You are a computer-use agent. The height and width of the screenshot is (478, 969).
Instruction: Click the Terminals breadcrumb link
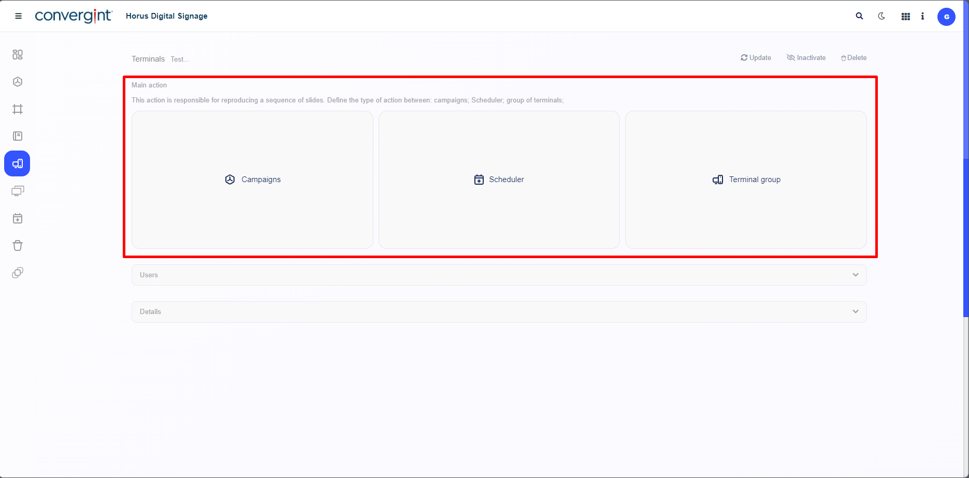(148, 59)
